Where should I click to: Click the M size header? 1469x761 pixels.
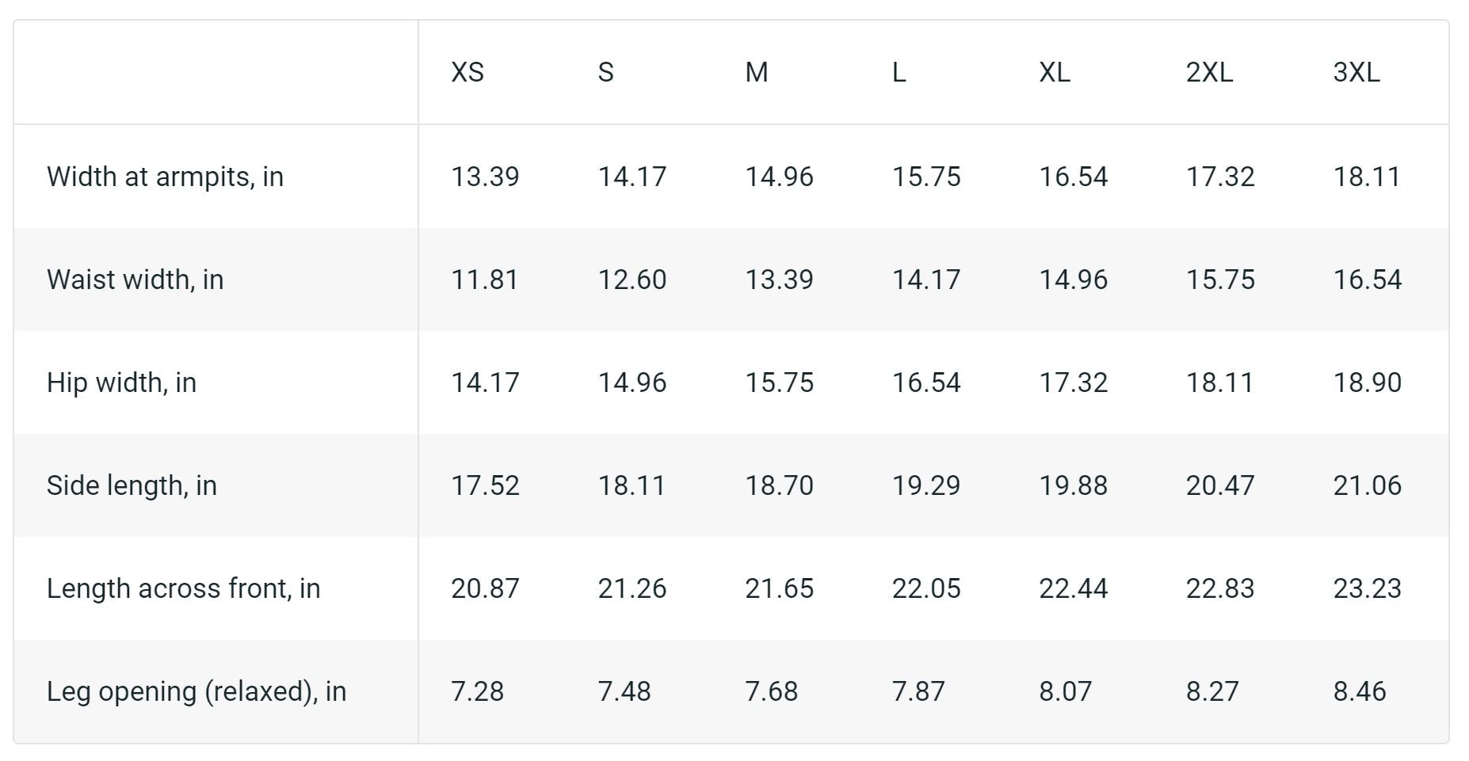point(757,73)
